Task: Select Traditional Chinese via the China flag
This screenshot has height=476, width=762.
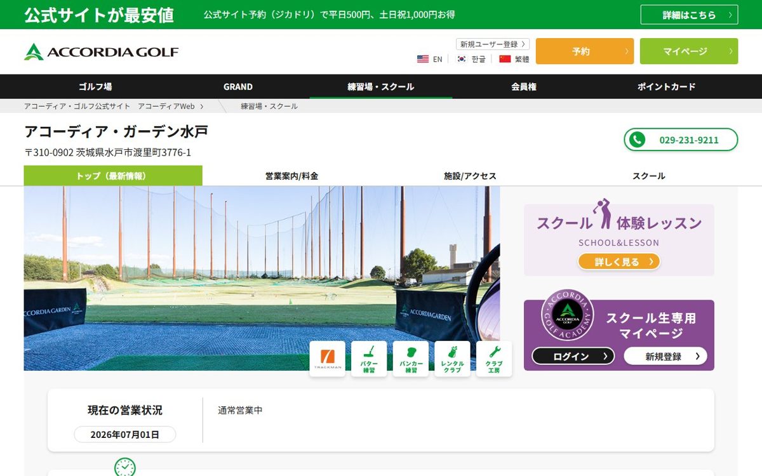Action: (514, 59)
